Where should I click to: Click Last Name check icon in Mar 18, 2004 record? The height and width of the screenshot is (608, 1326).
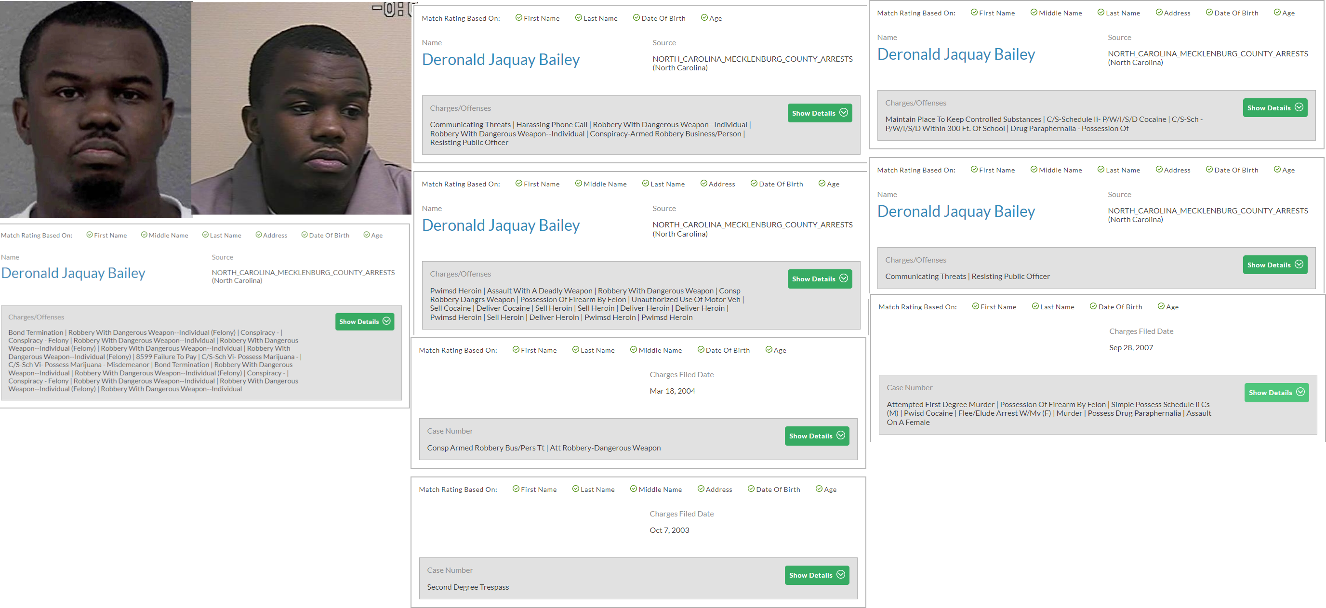coord(575,350)
